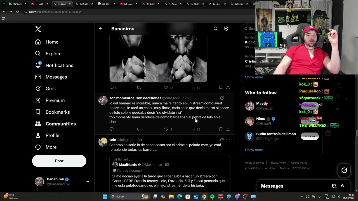Search within the Bananirou community
This screenshot has height=201, width=358.
tap(216, 28)
